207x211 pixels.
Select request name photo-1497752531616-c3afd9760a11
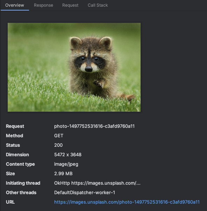click(94, 126)
